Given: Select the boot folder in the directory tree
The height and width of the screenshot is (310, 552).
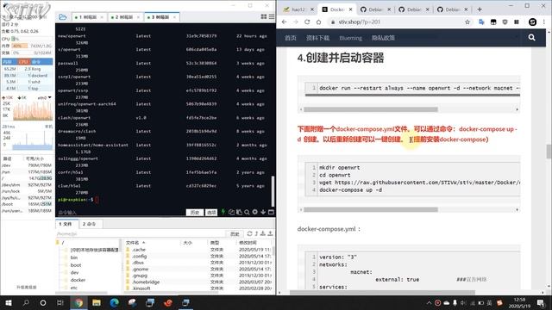Looking at the screenshot, I should pyautogui.click(x=76, y=265).
